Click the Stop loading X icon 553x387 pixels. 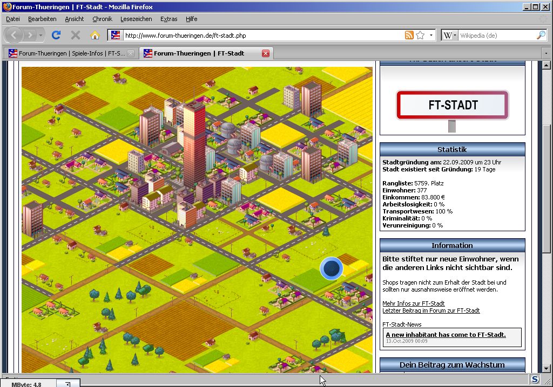(76, 35)
